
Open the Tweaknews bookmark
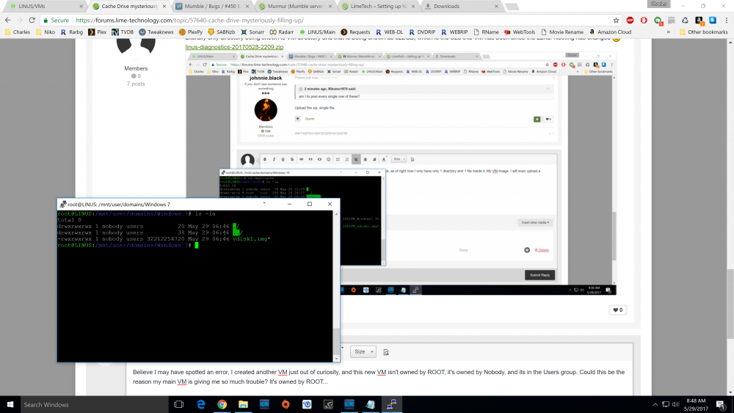[156, 32]
